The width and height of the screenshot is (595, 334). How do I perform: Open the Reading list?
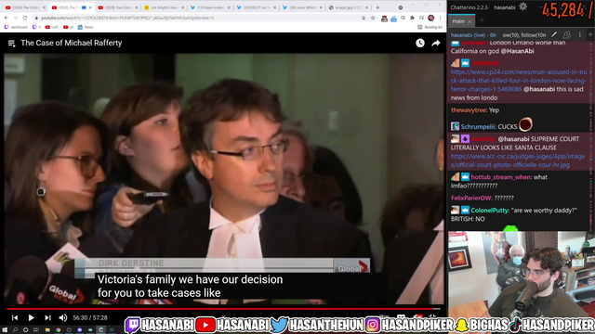pos(430,27)
